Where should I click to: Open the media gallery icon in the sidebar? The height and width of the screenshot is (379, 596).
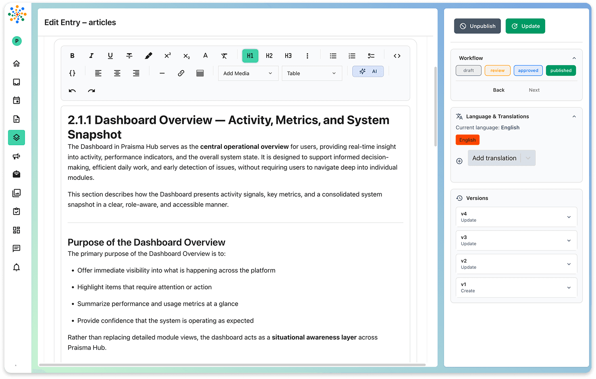point(16,193)
